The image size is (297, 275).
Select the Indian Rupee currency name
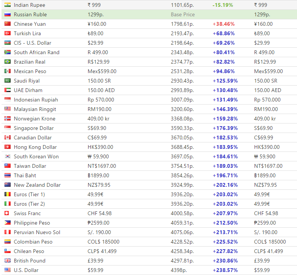click(x=29, y=5)
